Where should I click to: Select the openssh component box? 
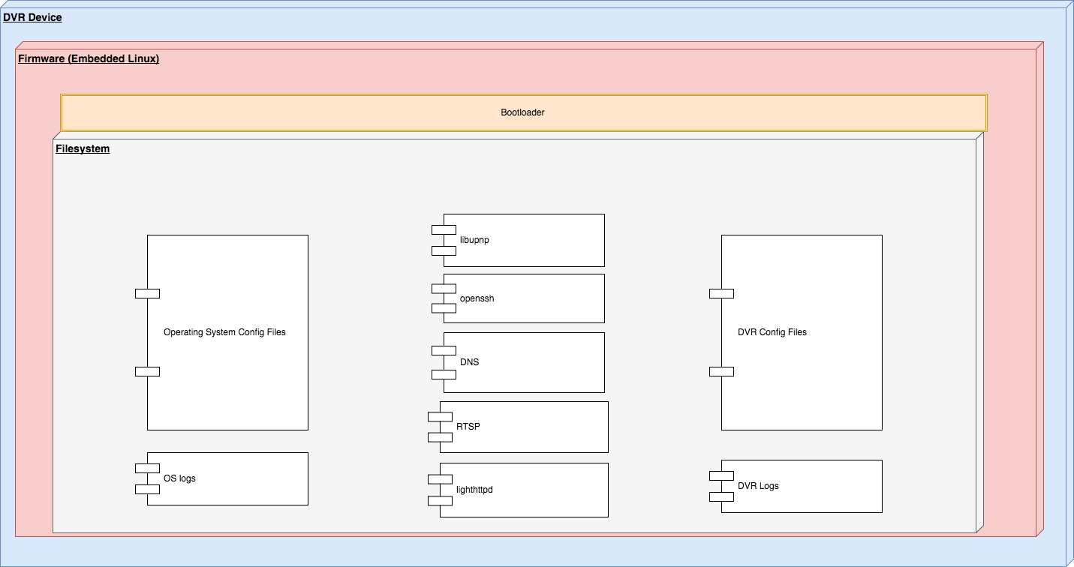tap(524, 298)
